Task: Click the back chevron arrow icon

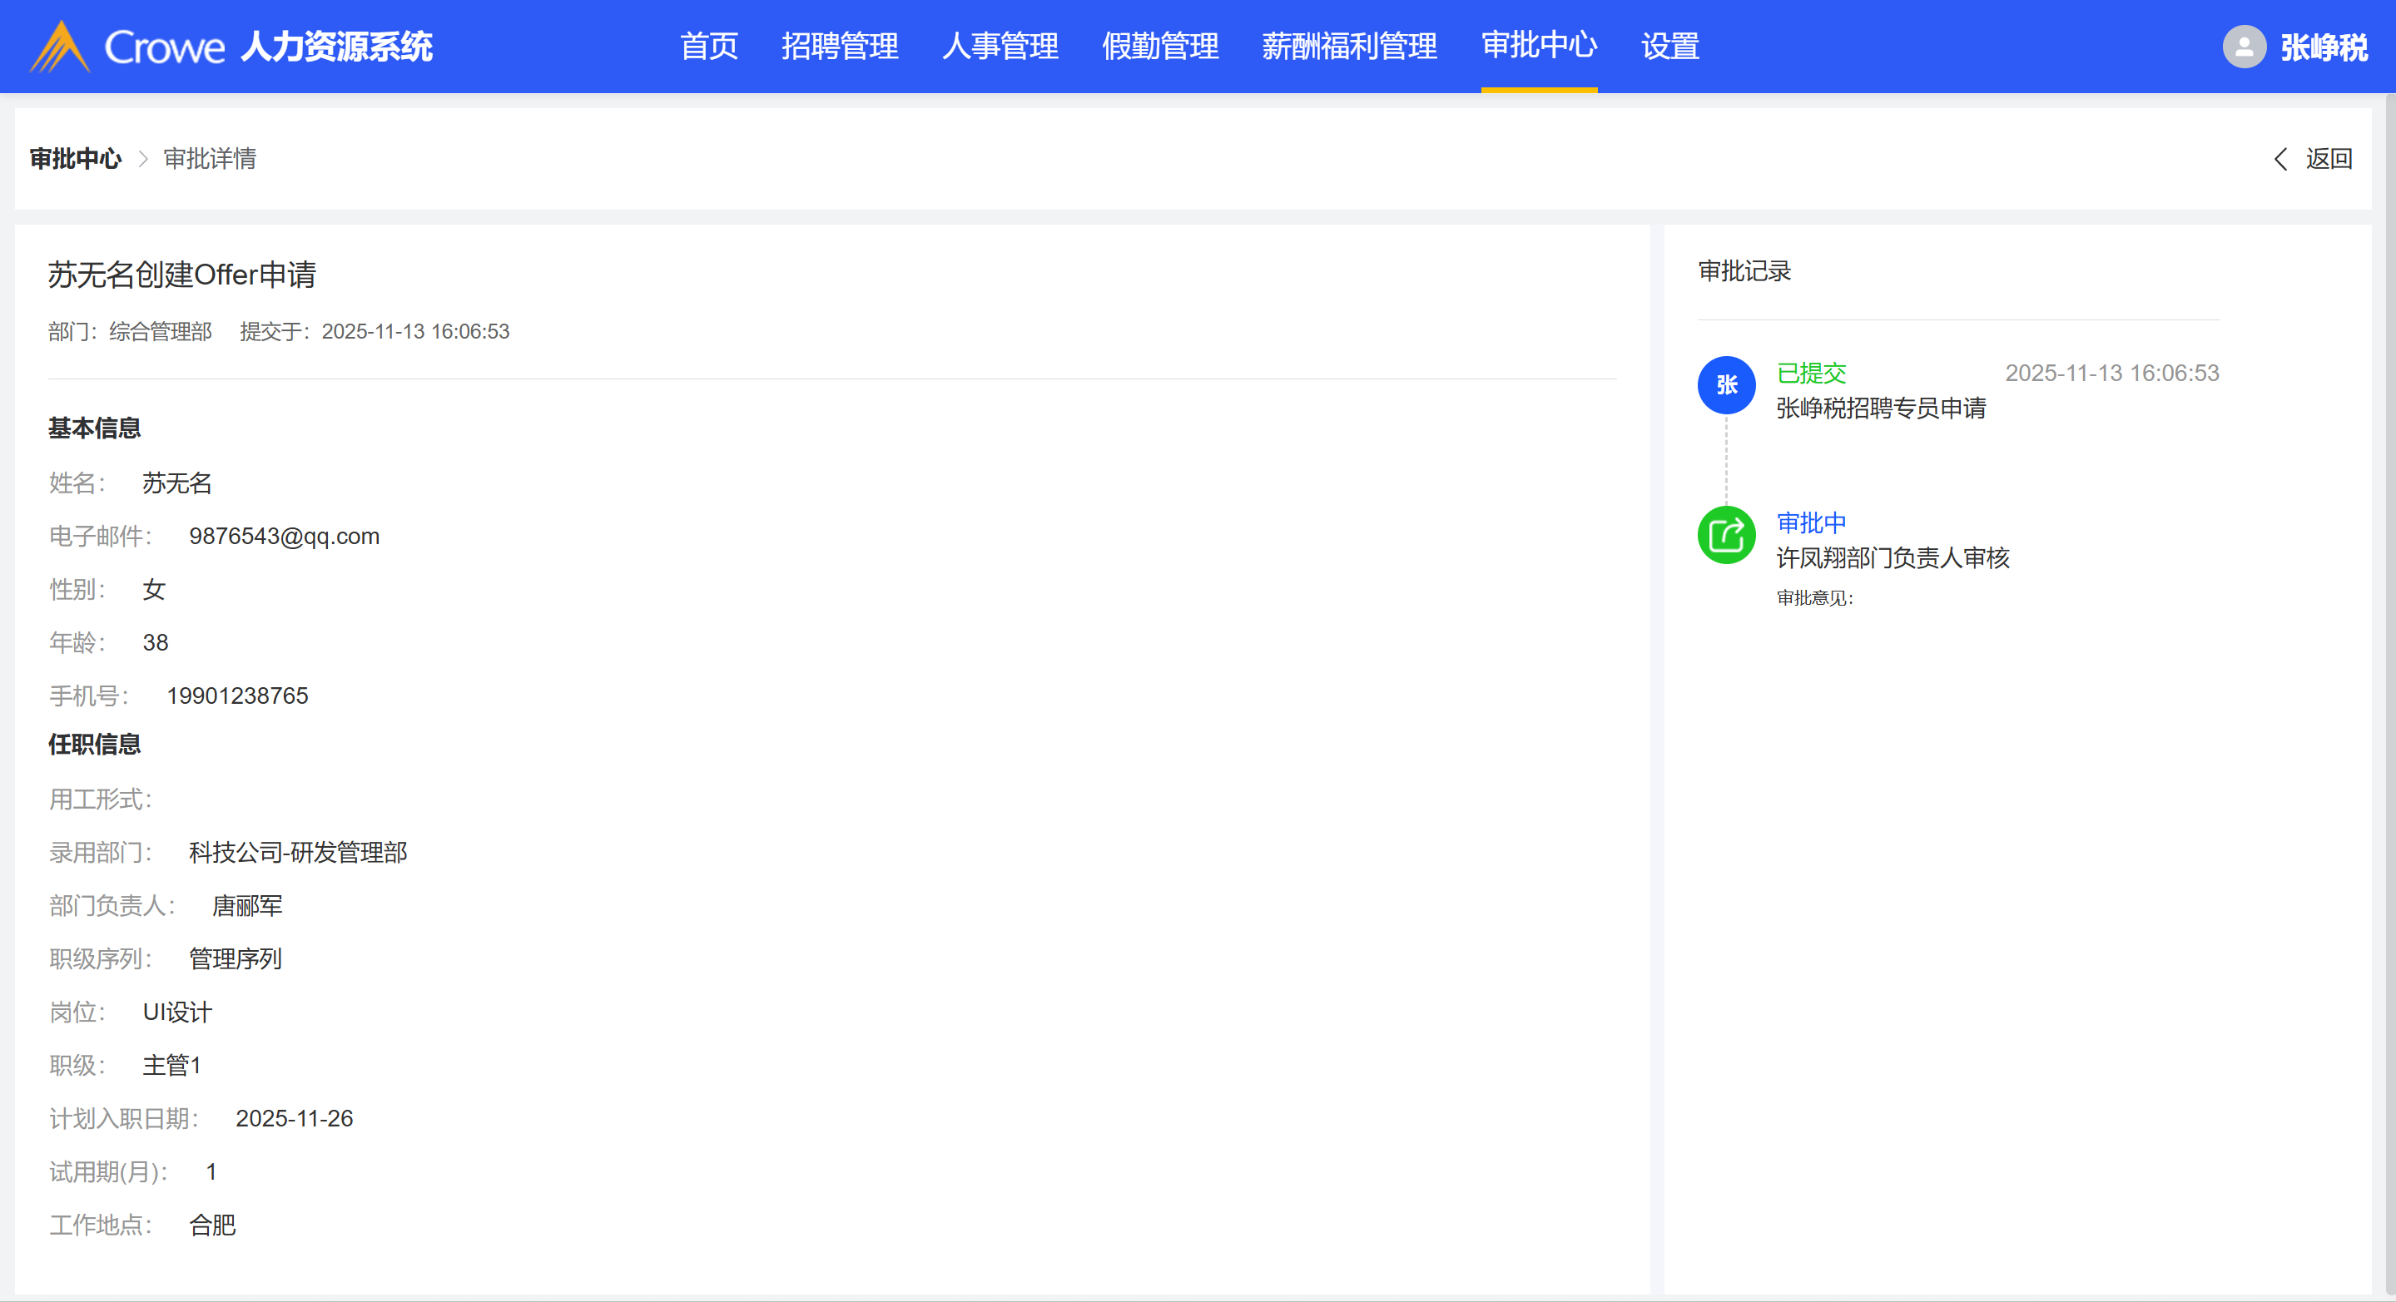Action: (2280, 159)
